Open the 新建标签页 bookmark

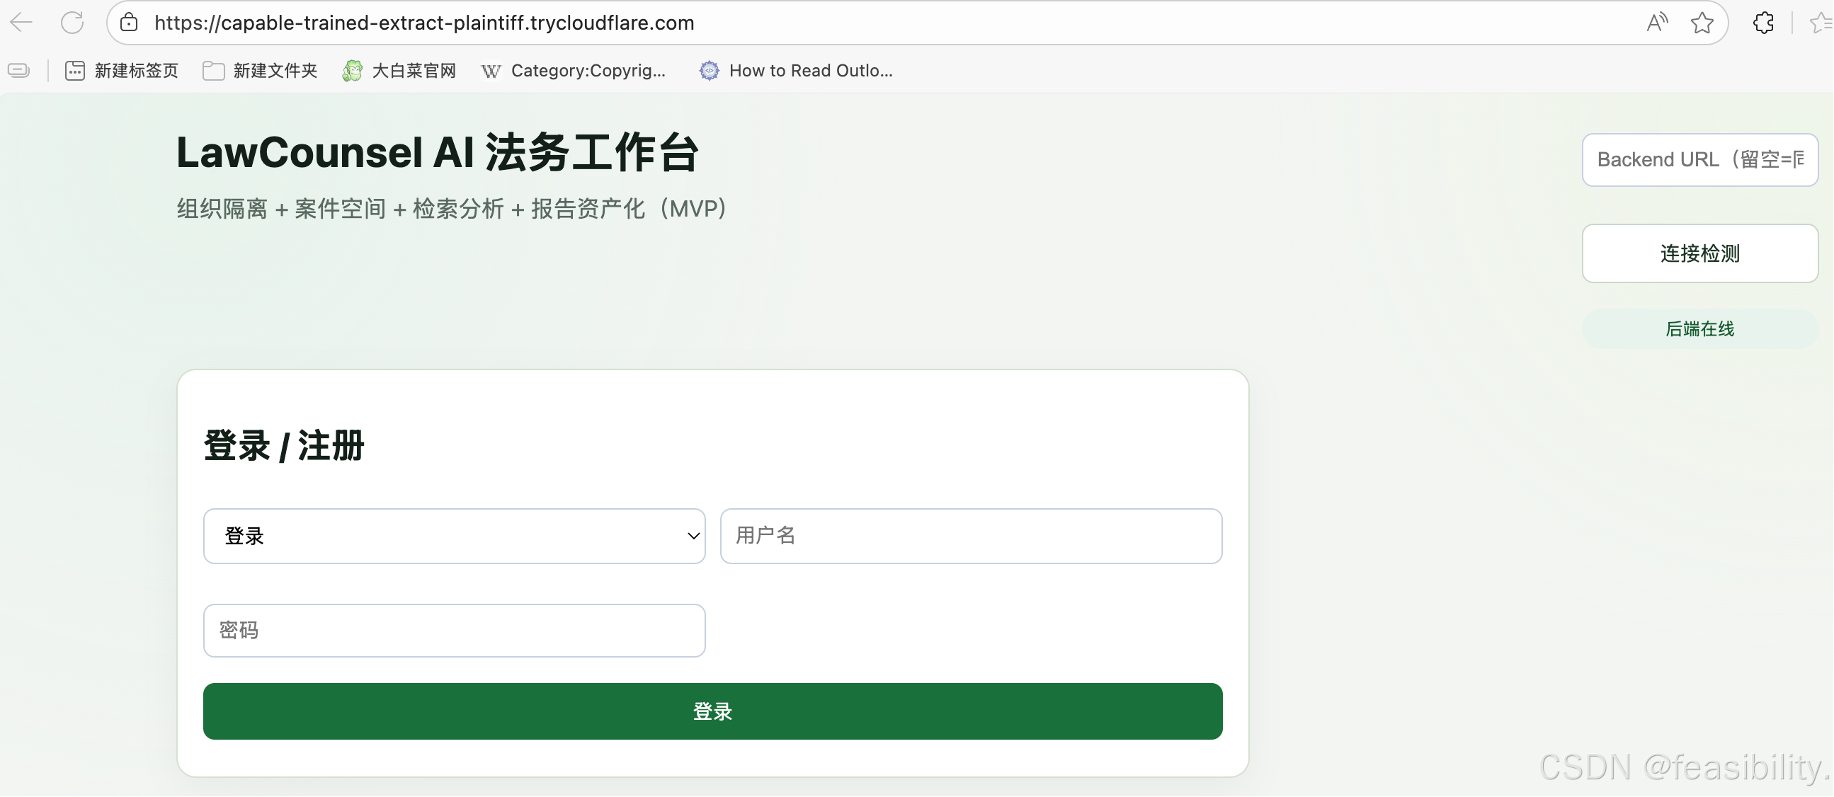coord(122,71)
